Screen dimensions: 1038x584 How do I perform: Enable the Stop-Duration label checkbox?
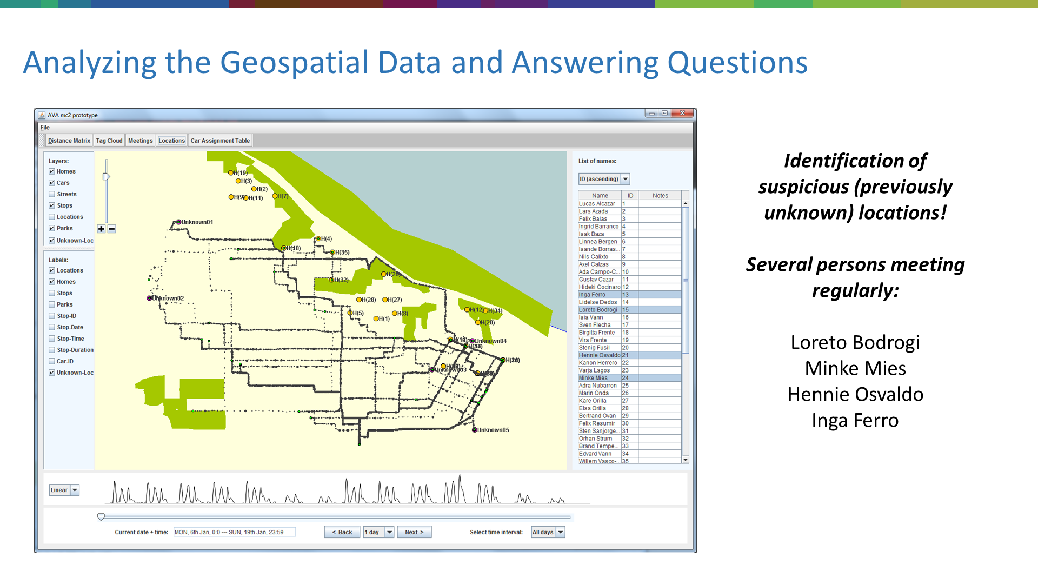click(52, 350)
